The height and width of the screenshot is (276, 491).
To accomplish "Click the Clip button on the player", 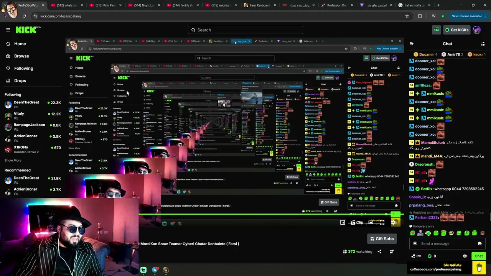I will click(x=357, y=222).
